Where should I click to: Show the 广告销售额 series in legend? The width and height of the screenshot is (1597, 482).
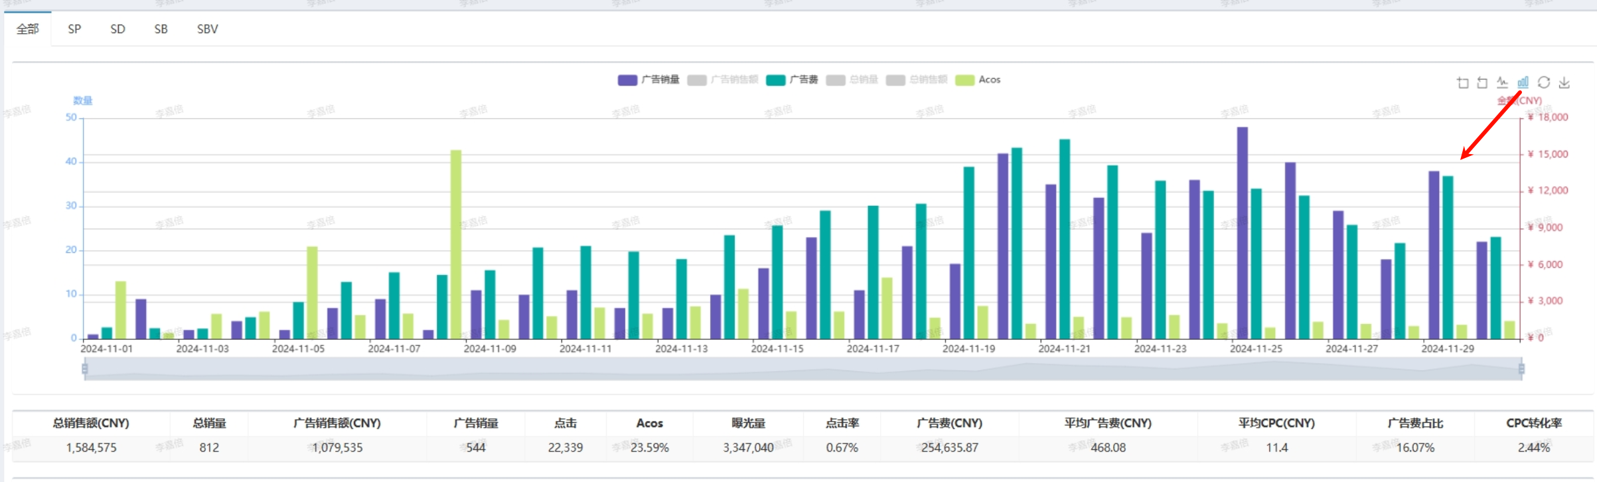click(x=722, y=80)
